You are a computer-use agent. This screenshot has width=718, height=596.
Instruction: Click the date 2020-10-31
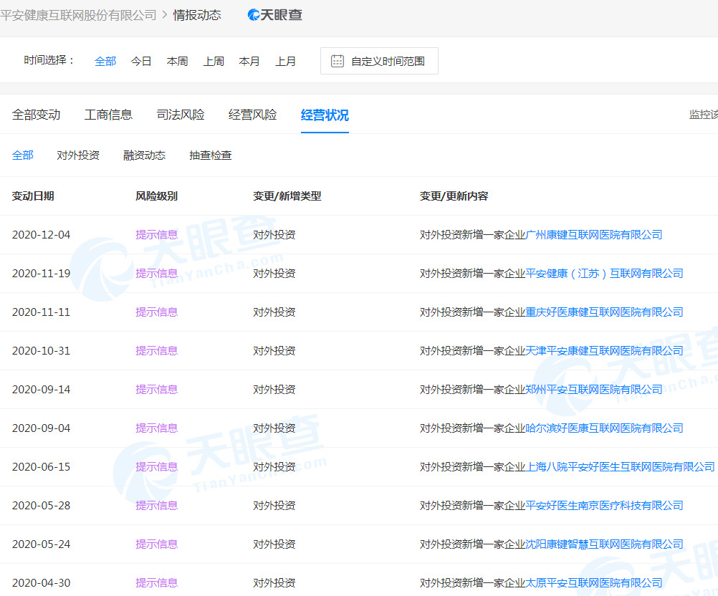(x=42, y=350)
